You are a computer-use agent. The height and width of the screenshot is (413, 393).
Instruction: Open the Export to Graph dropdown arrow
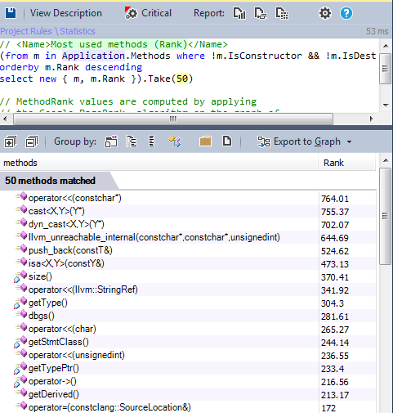[350, 142]
